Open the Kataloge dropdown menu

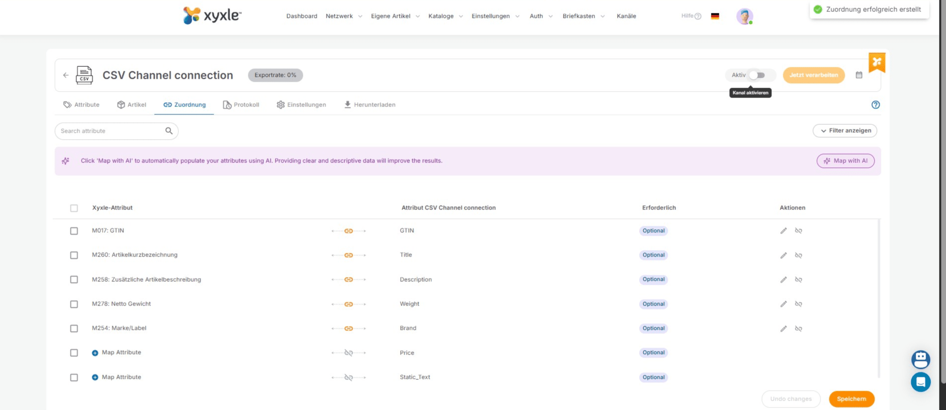point(445,16)
